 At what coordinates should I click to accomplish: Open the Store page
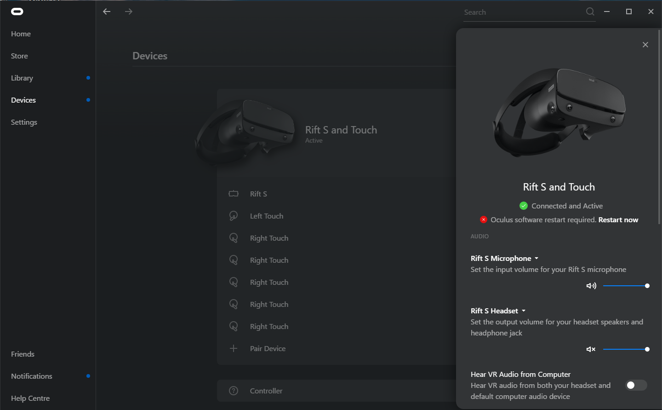[x=19, y=56]
